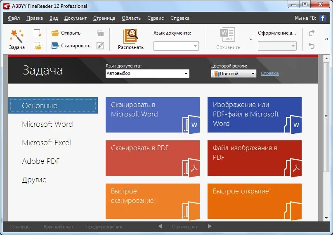This screenshot has height=235, width=333.
Task: Select the Microsoft Word task category
Action: pos(47,124)
